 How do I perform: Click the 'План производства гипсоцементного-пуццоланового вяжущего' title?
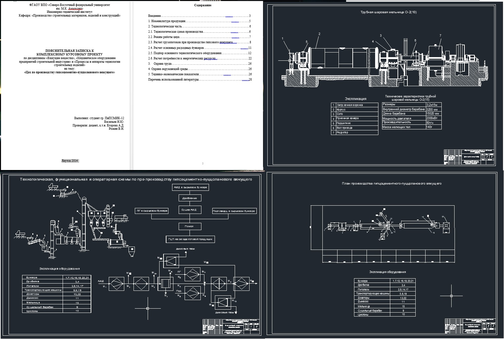(391, 183)
